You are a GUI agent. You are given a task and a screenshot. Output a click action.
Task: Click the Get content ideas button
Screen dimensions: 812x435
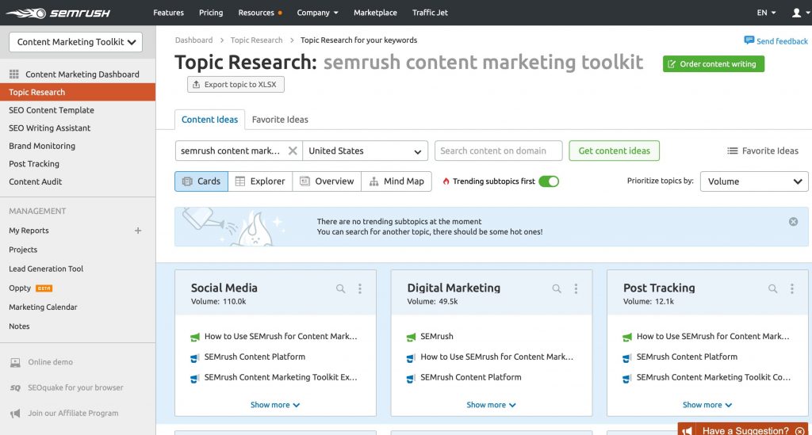pyautogui.click(x=615, y=151)
